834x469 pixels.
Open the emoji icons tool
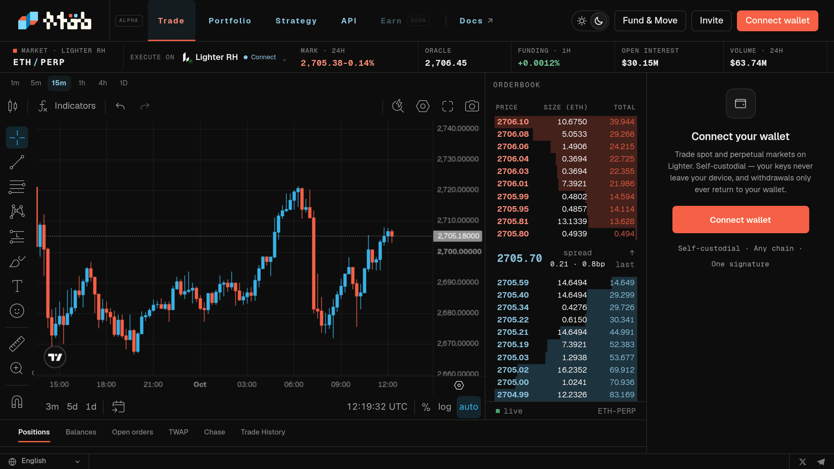point(17,311)
